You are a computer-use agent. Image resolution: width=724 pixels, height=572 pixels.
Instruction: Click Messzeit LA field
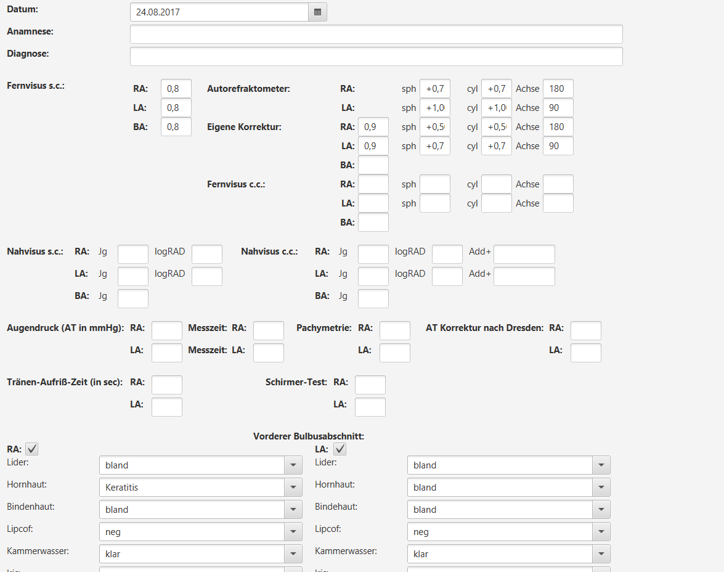coord(268,353)
